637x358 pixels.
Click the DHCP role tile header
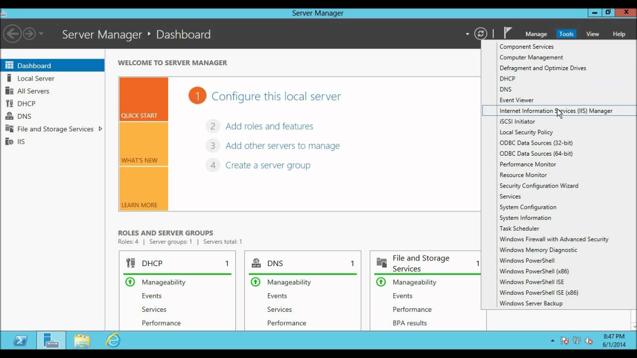pos(177,263)
